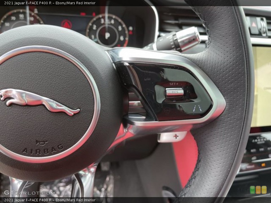Tap the horn symbol above AIRBAG
Viewport: 271px width, 203px height.
point(42,143)
